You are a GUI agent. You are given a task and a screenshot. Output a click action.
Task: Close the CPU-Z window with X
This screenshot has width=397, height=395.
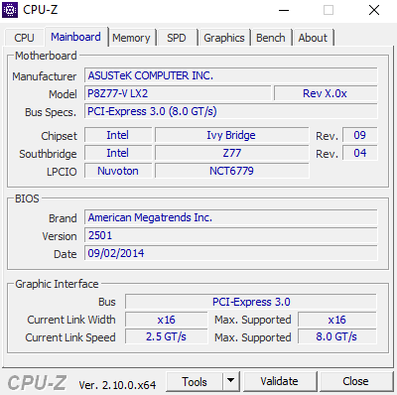[x=374, y=10]
